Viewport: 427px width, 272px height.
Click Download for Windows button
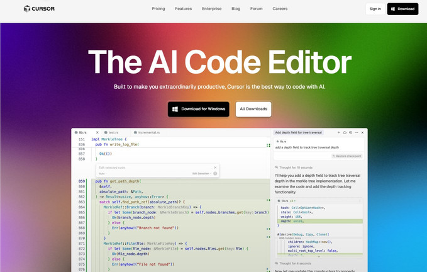[199, 109]
